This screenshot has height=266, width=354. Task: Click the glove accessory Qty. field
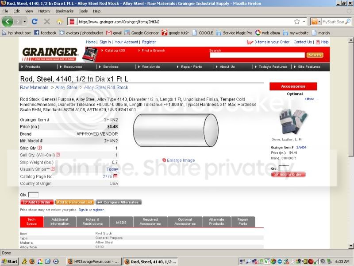[x=284, y=168]
